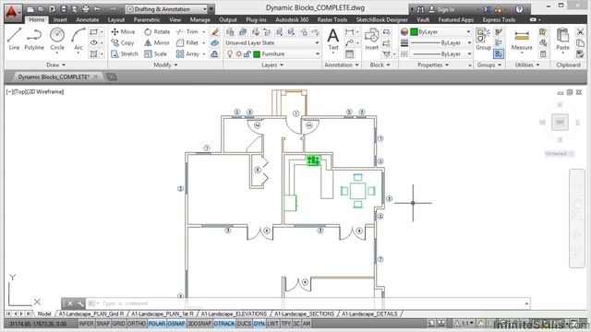The height and width of the screenshot is (332, 591).
Task: Click the Move tool
Action: pos(123,31)
